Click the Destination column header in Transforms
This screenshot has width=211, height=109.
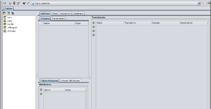tap(193, 23)
